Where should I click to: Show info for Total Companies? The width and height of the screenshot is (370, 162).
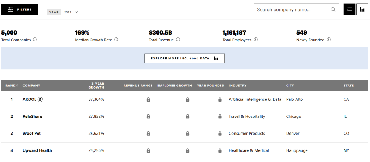point(35,40)
